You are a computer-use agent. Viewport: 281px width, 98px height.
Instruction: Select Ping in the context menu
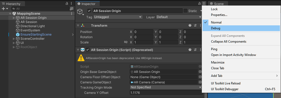click(x=241, y=49)
